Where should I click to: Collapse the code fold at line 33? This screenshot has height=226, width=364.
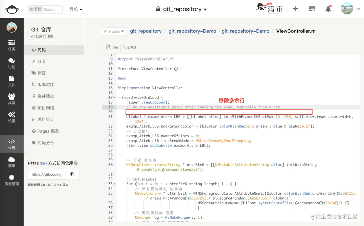tap(114, 184)
